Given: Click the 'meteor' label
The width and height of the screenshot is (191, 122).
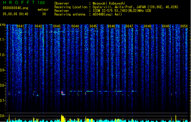Looking at the screenshot, I should click(x=43, y=9).
